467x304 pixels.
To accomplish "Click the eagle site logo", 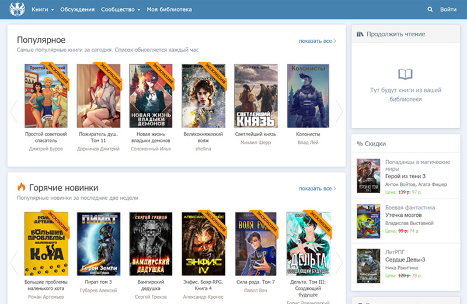I will point(17,9).
